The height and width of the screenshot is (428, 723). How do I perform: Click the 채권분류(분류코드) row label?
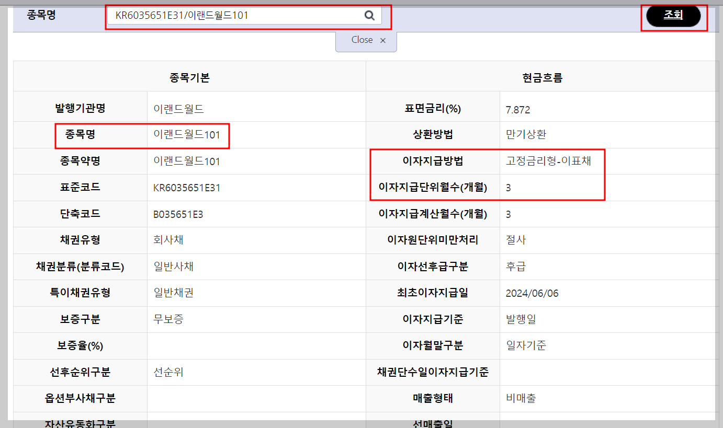point(80,267)
